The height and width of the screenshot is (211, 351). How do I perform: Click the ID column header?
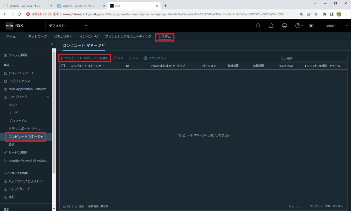click(128, 66)
